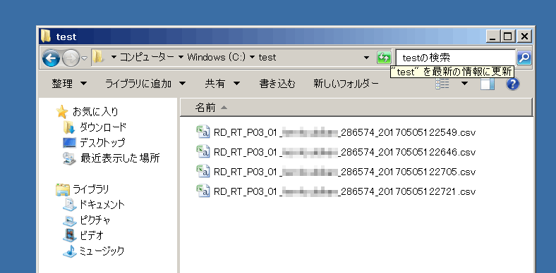Viewport: 556px width, 273px height.
Task: Open the ビデオ library
Action: [x=92, y=235]
